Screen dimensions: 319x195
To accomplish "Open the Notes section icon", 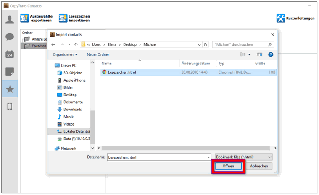I will [x=10, y=72].
